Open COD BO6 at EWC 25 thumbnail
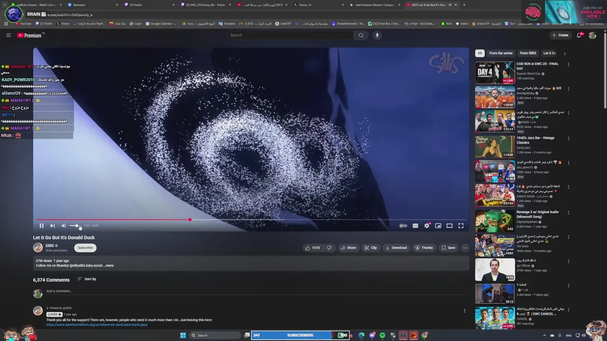The height and width of the screenshot is (341, 607). [495, 72]
